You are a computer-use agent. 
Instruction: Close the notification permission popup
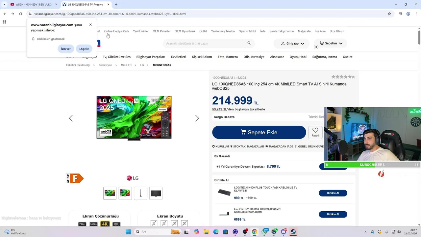[x=90, y=25]
